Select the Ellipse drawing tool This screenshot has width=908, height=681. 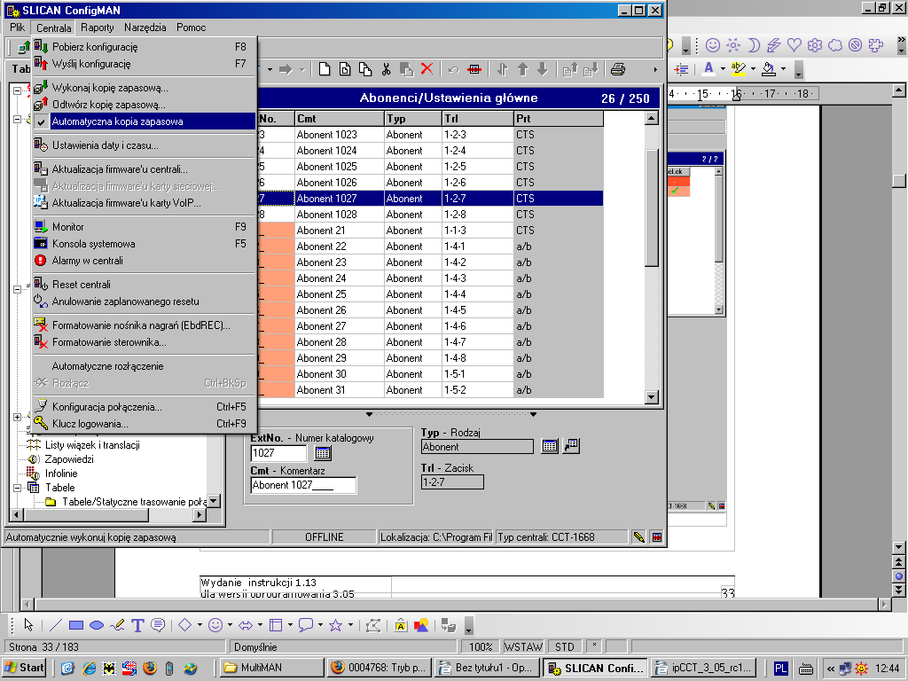(96, 625)
